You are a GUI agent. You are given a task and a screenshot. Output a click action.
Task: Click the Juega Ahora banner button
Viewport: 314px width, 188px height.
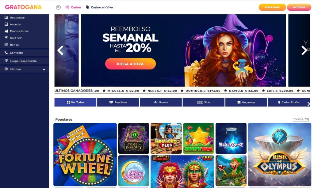[130, 64]
